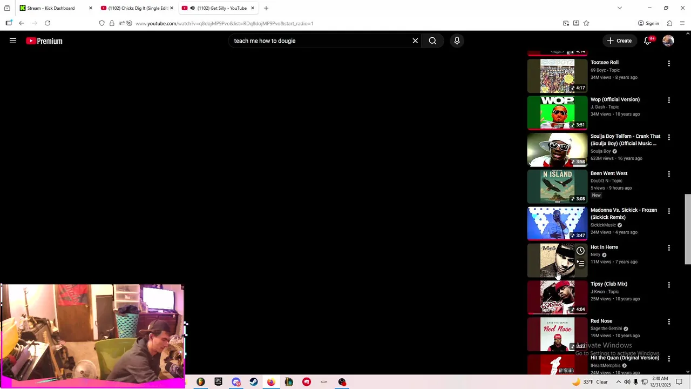The image size is (691, 389).
Task: Click the Create button
Action: pos(619,41)
